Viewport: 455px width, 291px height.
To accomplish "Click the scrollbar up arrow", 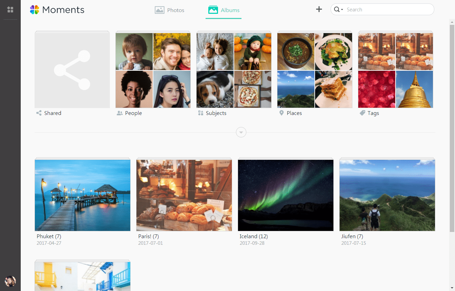I will 452,22.
